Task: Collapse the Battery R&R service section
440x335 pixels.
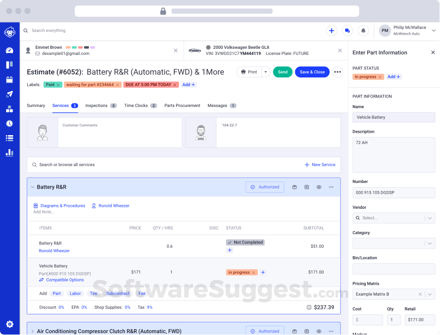Action: pyautogui.click(x=32, y=187)
